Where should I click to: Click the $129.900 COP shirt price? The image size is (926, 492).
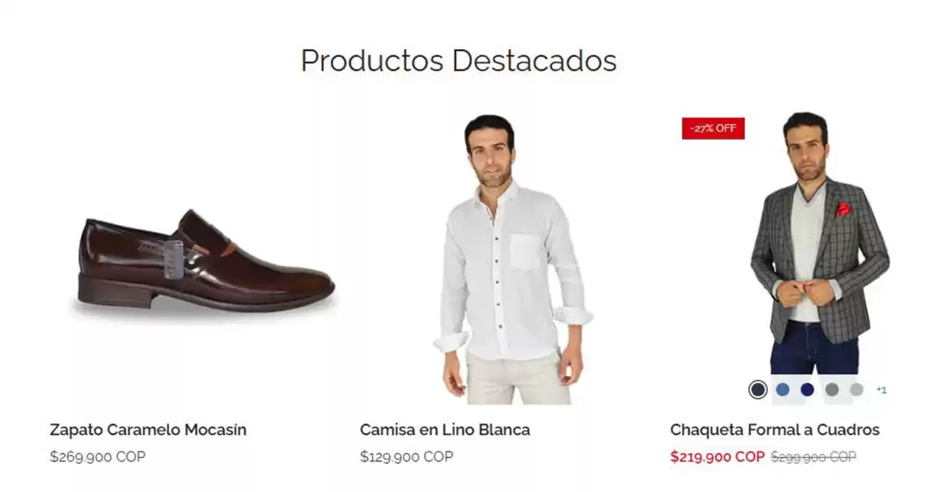(x=407, y=457)
